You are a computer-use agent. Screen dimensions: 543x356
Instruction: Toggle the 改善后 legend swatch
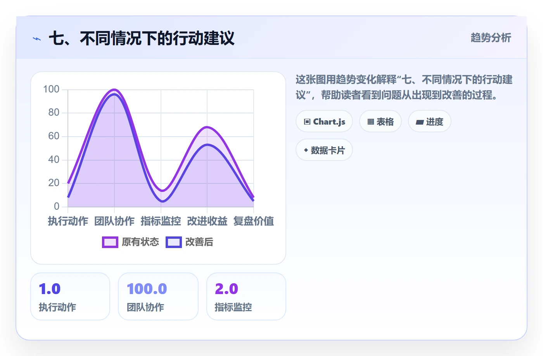174,242
